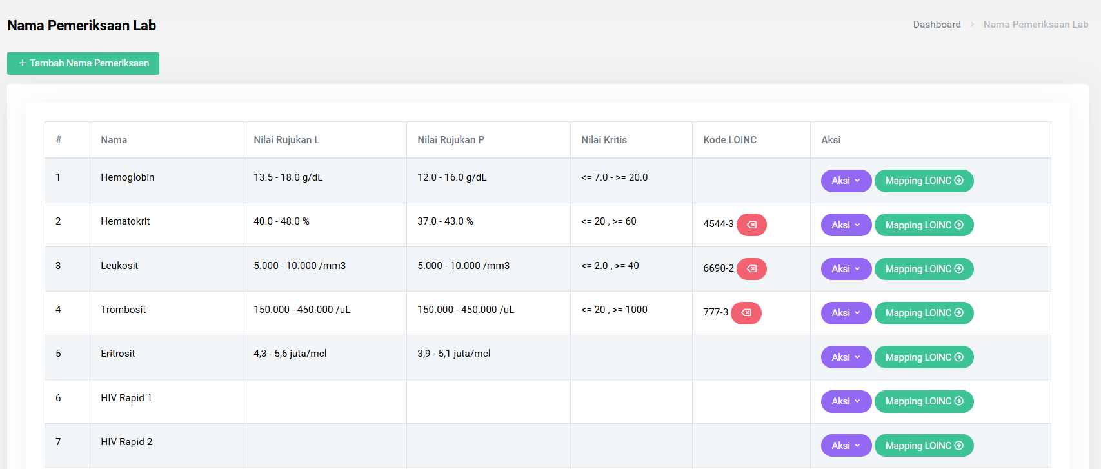Open Mapping LOINC for Leukosit
Viewport: 1101px width, 469px height.
[924, 268]
